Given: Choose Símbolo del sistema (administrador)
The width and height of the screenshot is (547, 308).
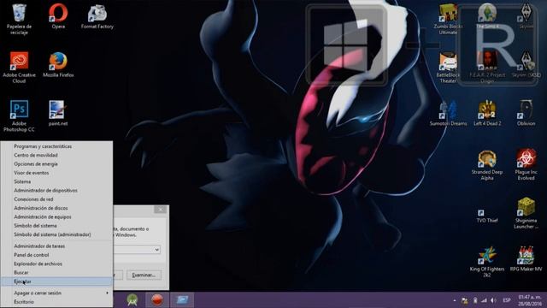Looking at the screenshot, I should 56,234.
